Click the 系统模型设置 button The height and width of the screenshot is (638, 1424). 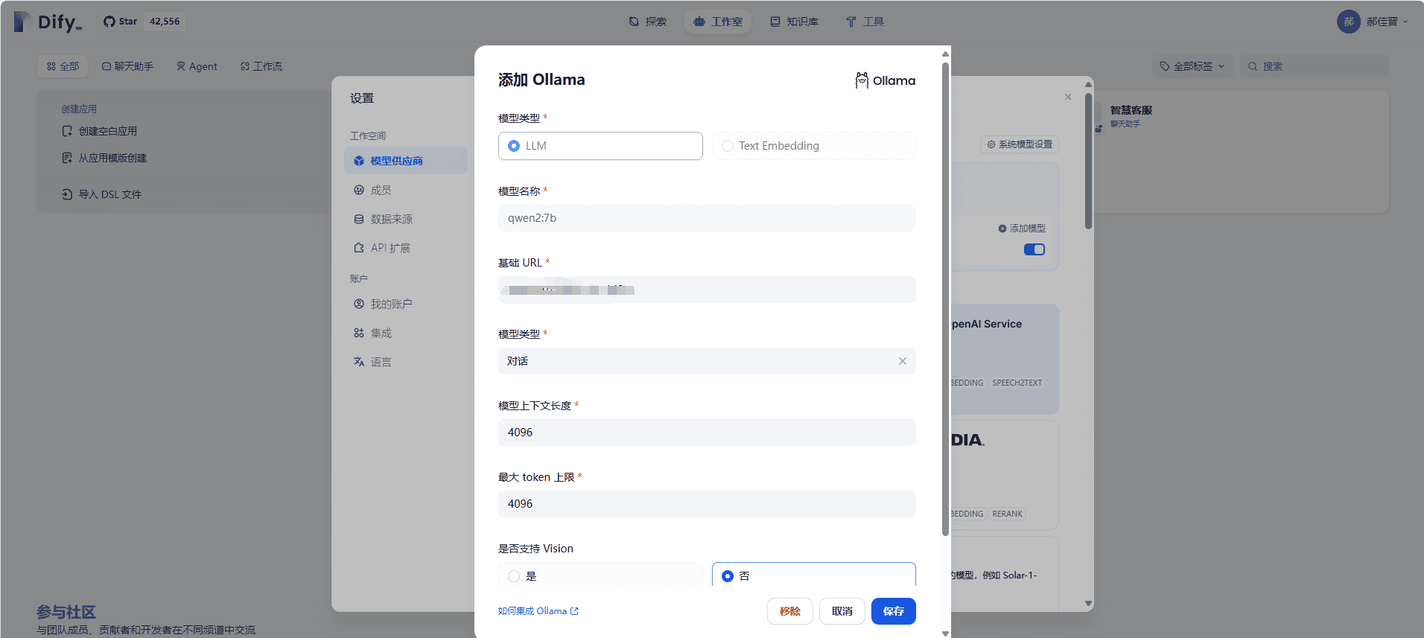click(1020, 144)
